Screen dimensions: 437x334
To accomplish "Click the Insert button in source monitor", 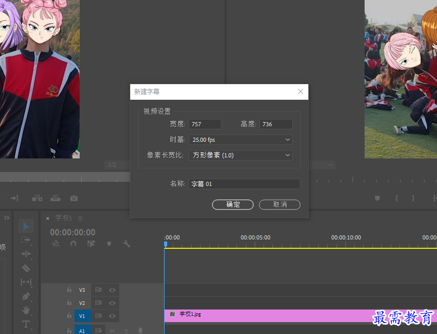I will coord(37,198).
